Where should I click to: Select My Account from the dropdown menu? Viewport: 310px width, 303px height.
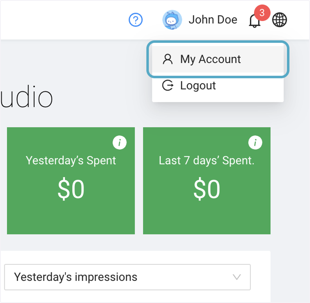(218, 59)
